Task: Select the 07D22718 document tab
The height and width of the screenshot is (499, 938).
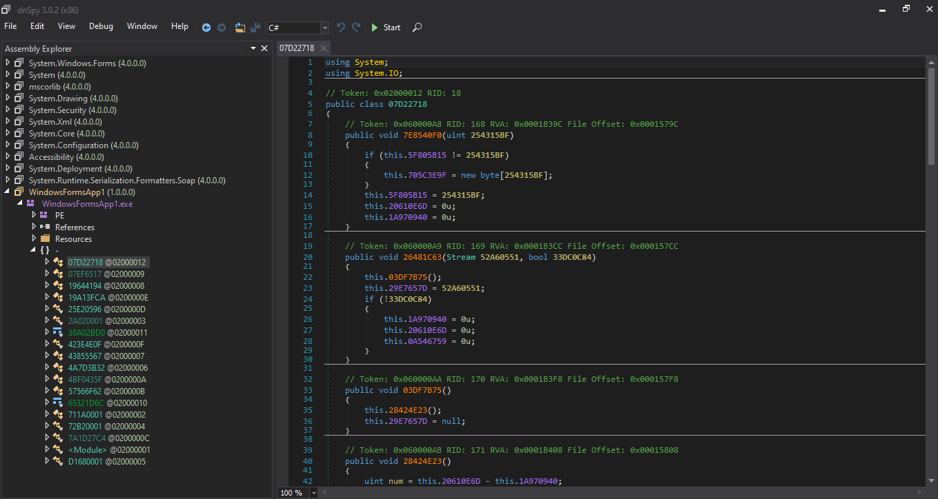Action: click(x=297, y=48)
